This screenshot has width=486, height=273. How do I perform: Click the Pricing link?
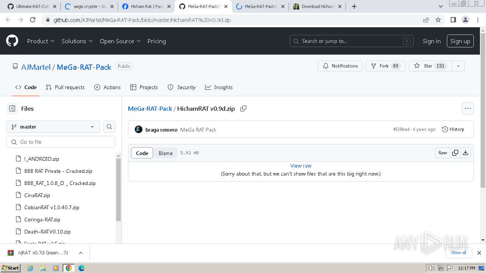156,41
